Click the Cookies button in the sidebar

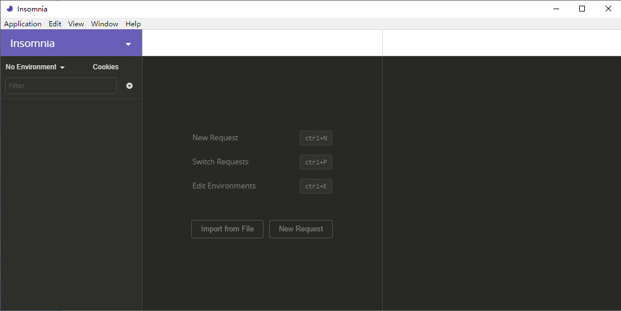tap(105, 67)
